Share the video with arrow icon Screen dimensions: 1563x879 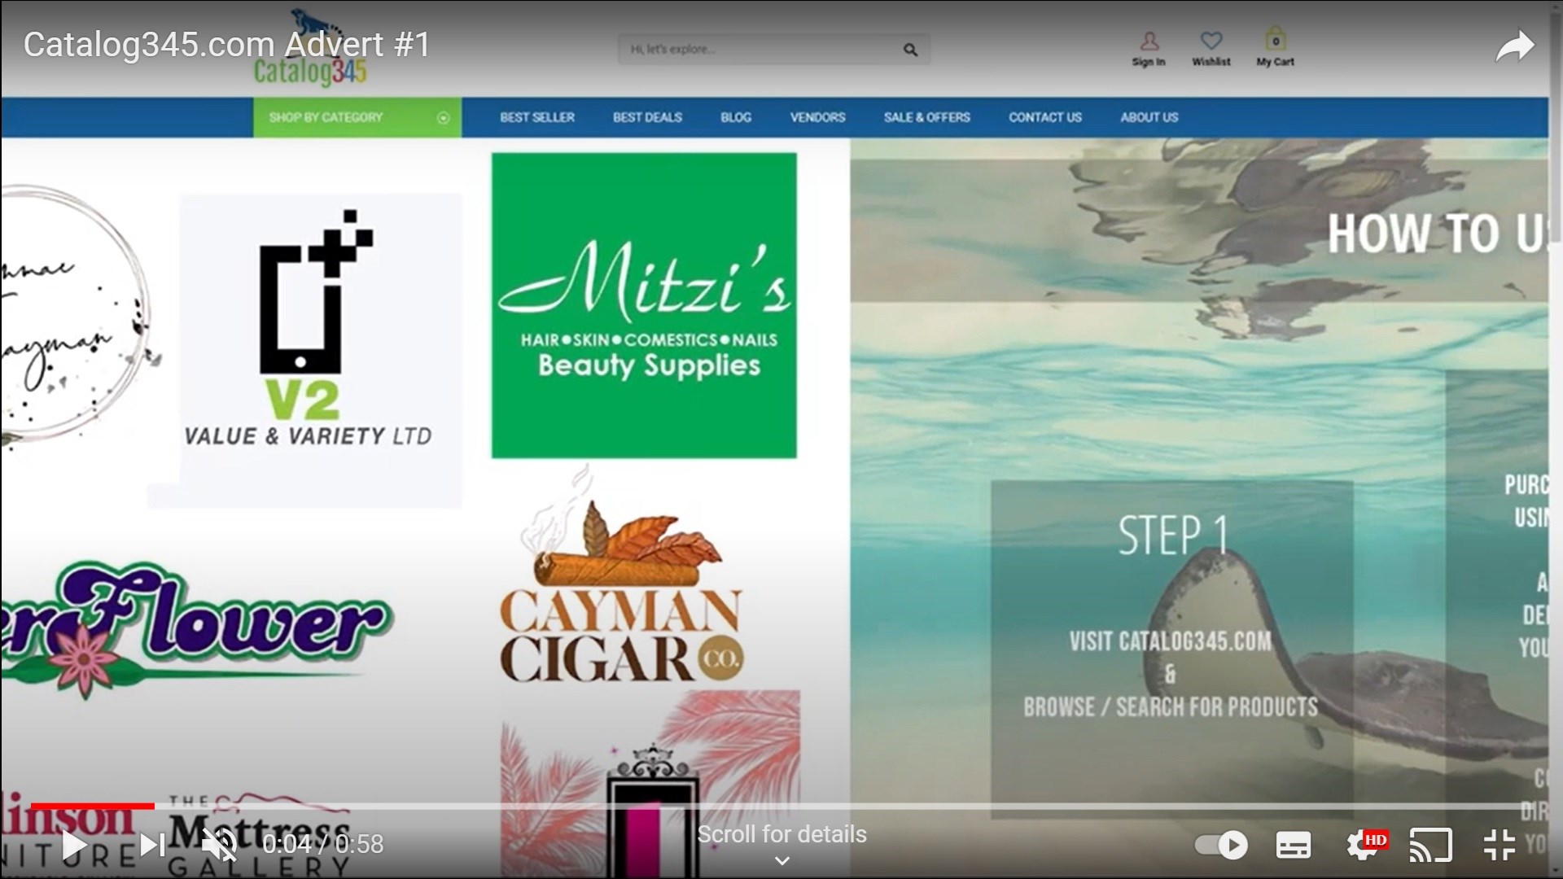[x=1515, y=46]
